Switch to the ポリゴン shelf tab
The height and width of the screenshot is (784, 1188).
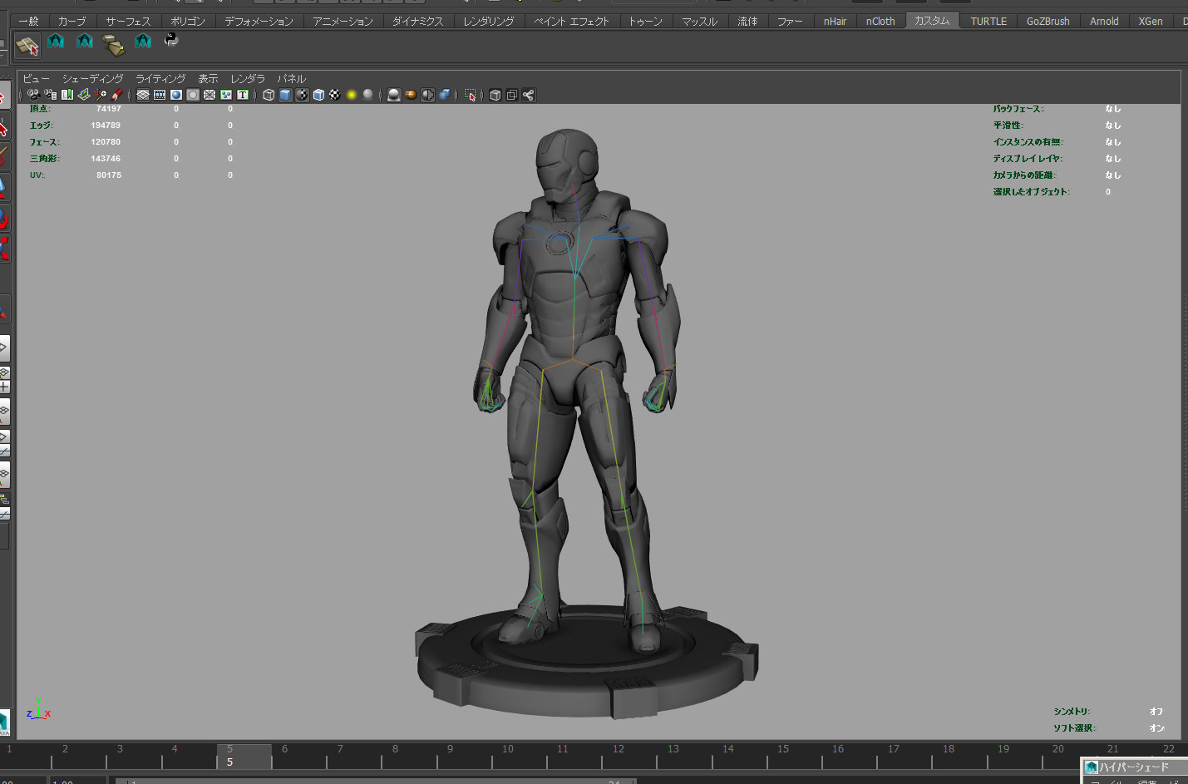188,21
